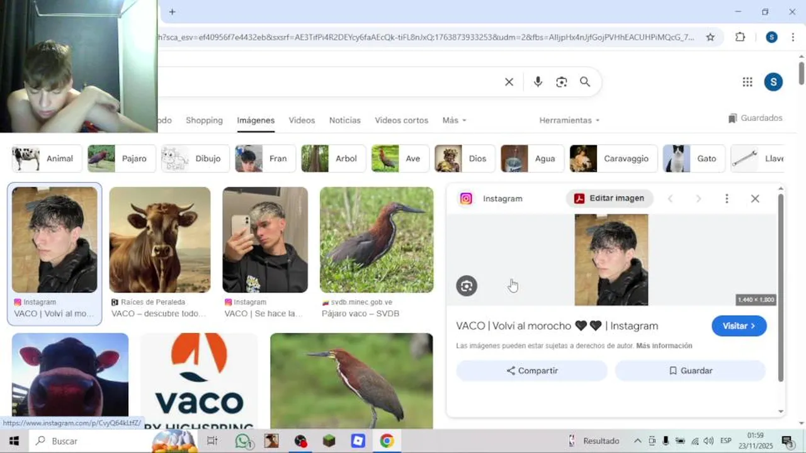The height and width of the screenshot is (453, 806).
Task: Filter images by Caravaggio chip
Action: pyautogui.click(x=613, y=159)
